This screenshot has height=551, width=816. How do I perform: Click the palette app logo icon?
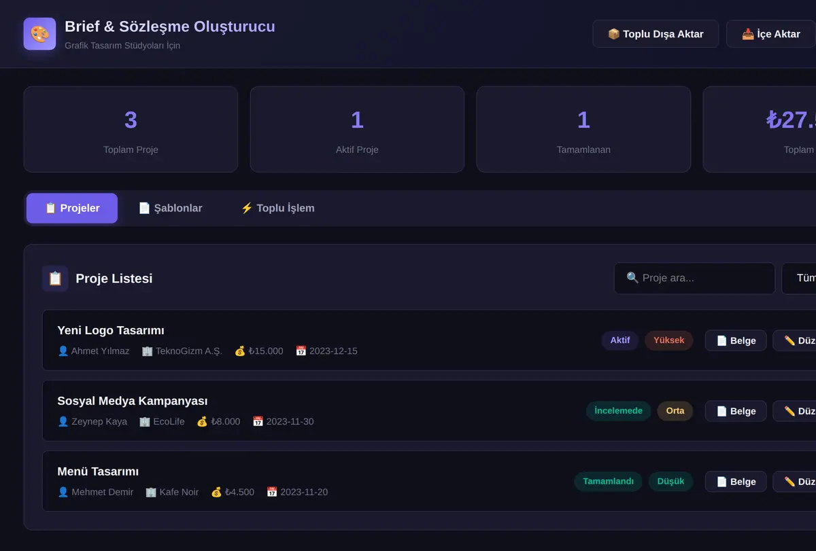(x=39, y=34)
